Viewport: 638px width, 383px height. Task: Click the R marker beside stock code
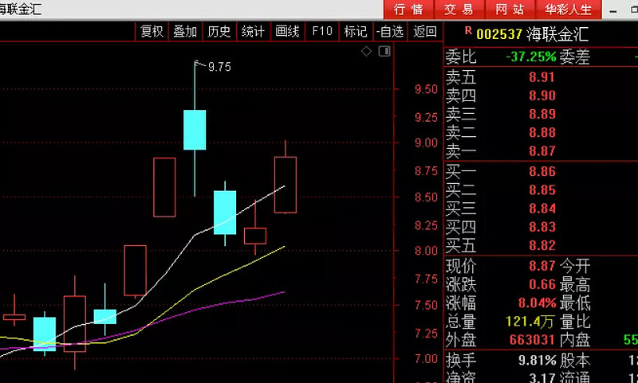pos(468,30)
